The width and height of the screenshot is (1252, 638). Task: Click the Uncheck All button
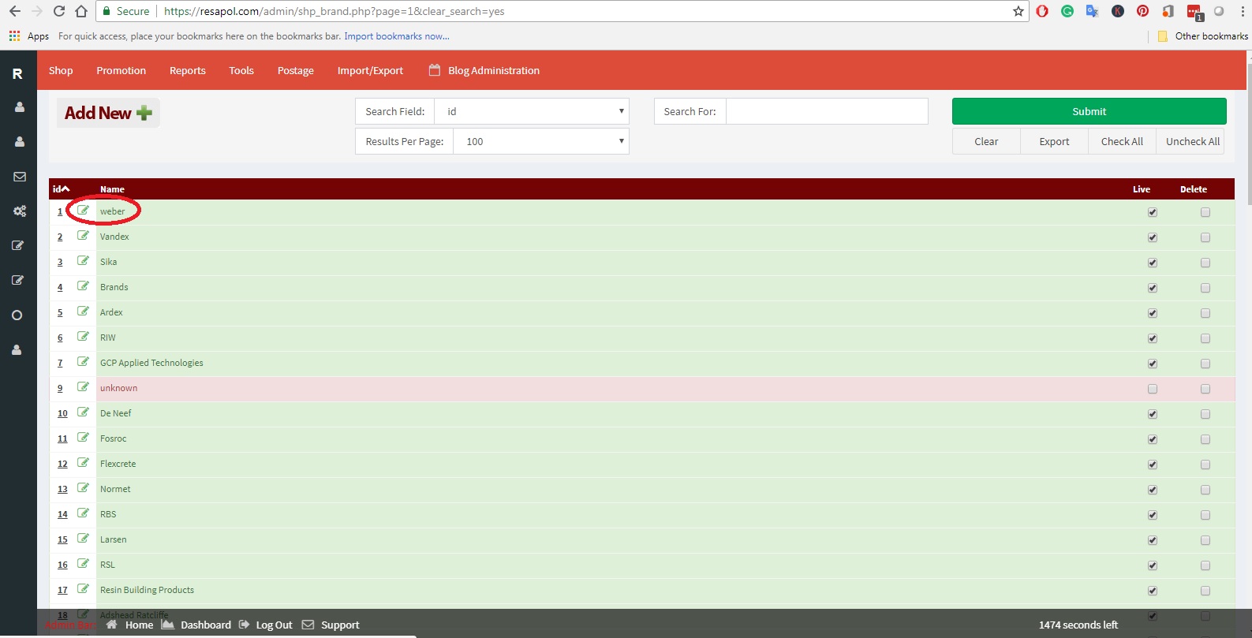1190,141
